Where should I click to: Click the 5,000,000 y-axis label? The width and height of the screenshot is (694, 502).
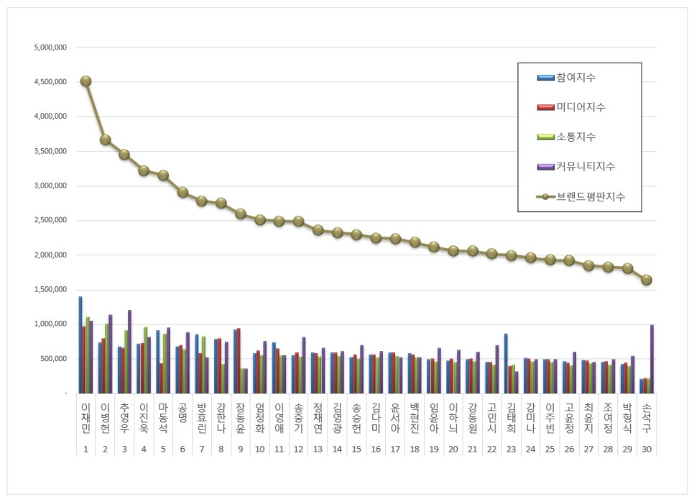coord(50,47)
